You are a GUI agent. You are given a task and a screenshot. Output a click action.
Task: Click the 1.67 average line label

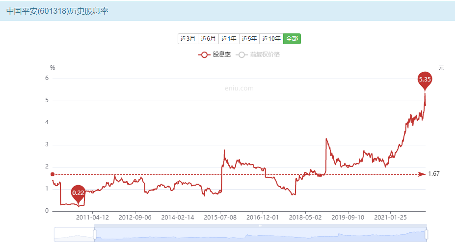434,174
